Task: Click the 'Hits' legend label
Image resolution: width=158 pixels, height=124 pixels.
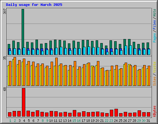Action: tap(154, 13)
